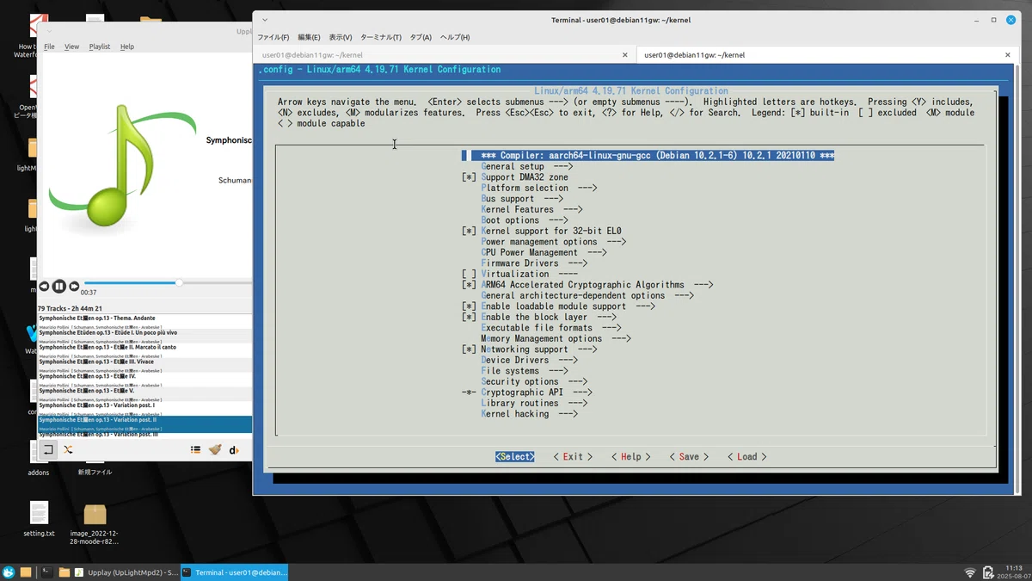The width and height of the screenshot is (1032, 581).
Task: Click the < Help > button in menuconfig
Action: pos(631,457)
